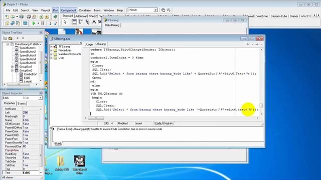Expand Uses folder in code explorer

[51, 58]
